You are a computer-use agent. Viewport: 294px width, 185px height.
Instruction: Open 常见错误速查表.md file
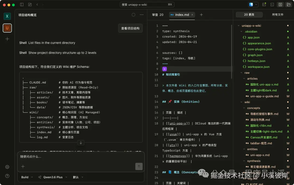point(264,167)
